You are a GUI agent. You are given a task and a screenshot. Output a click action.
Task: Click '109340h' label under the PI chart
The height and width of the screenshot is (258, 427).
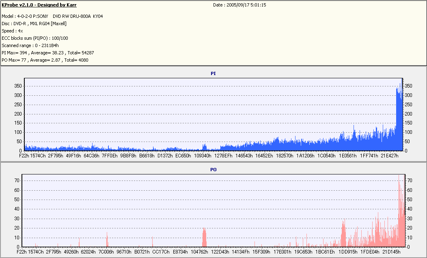point(203,156)
